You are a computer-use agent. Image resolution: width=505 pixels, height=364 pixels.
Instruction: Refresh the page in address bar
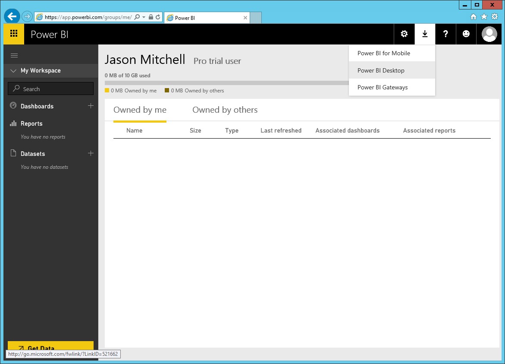[158, 17]
